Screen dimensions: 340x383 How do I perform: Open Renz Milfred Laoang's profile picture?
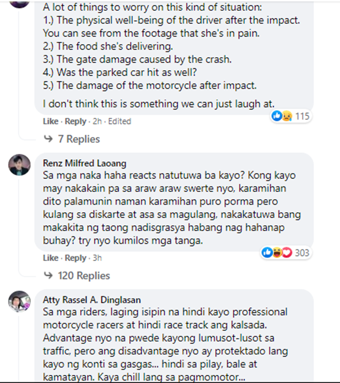click(x=19, y=165)
